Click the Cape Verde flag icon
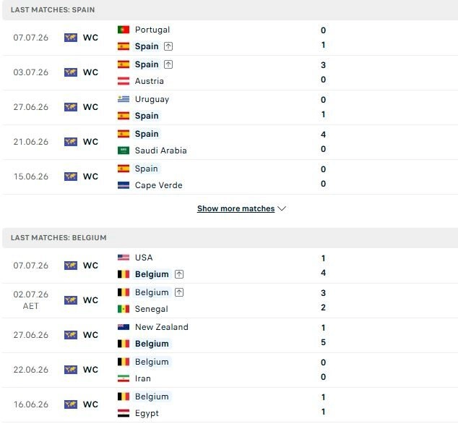458x424 pixels. click(124, 185)
